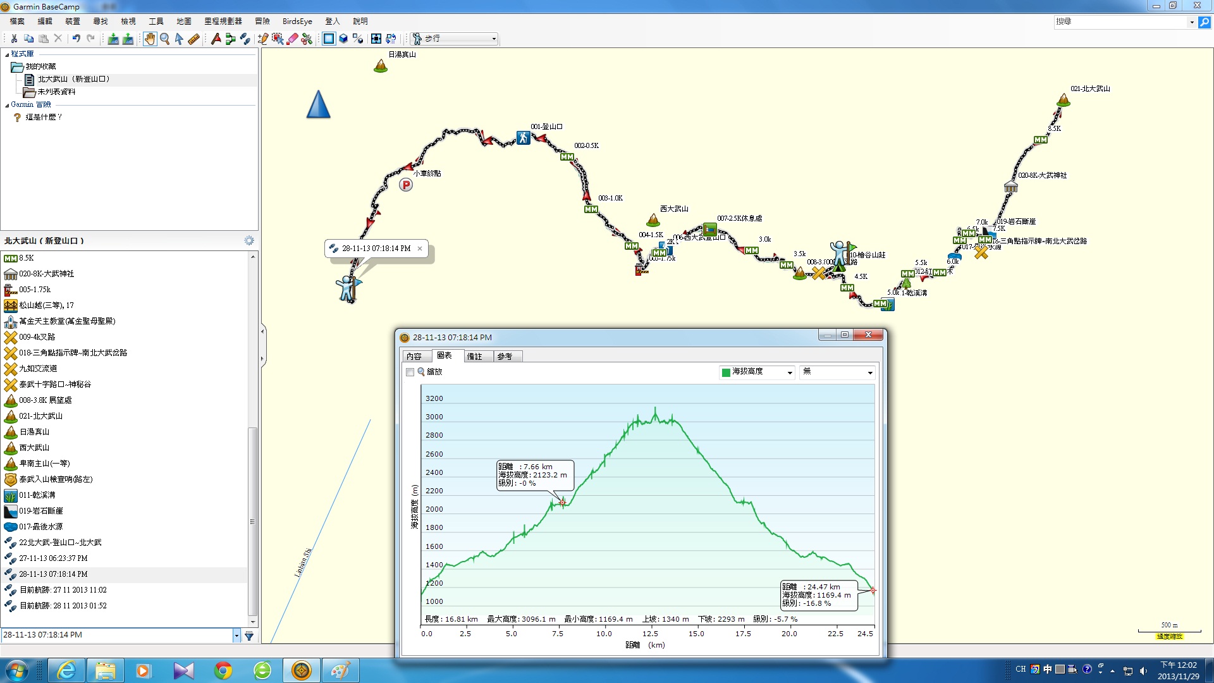Viewport: 1214px width, 683px height.
Task: Open Internet Explorer from taskbar
Action: click(x=66, y=670)
